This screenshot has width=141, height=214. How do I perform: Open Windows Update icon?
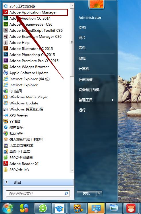[6, 103]
